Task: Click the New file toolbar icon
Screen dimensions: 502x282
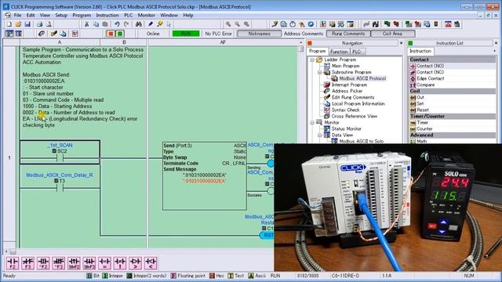Action: point(9,24)
